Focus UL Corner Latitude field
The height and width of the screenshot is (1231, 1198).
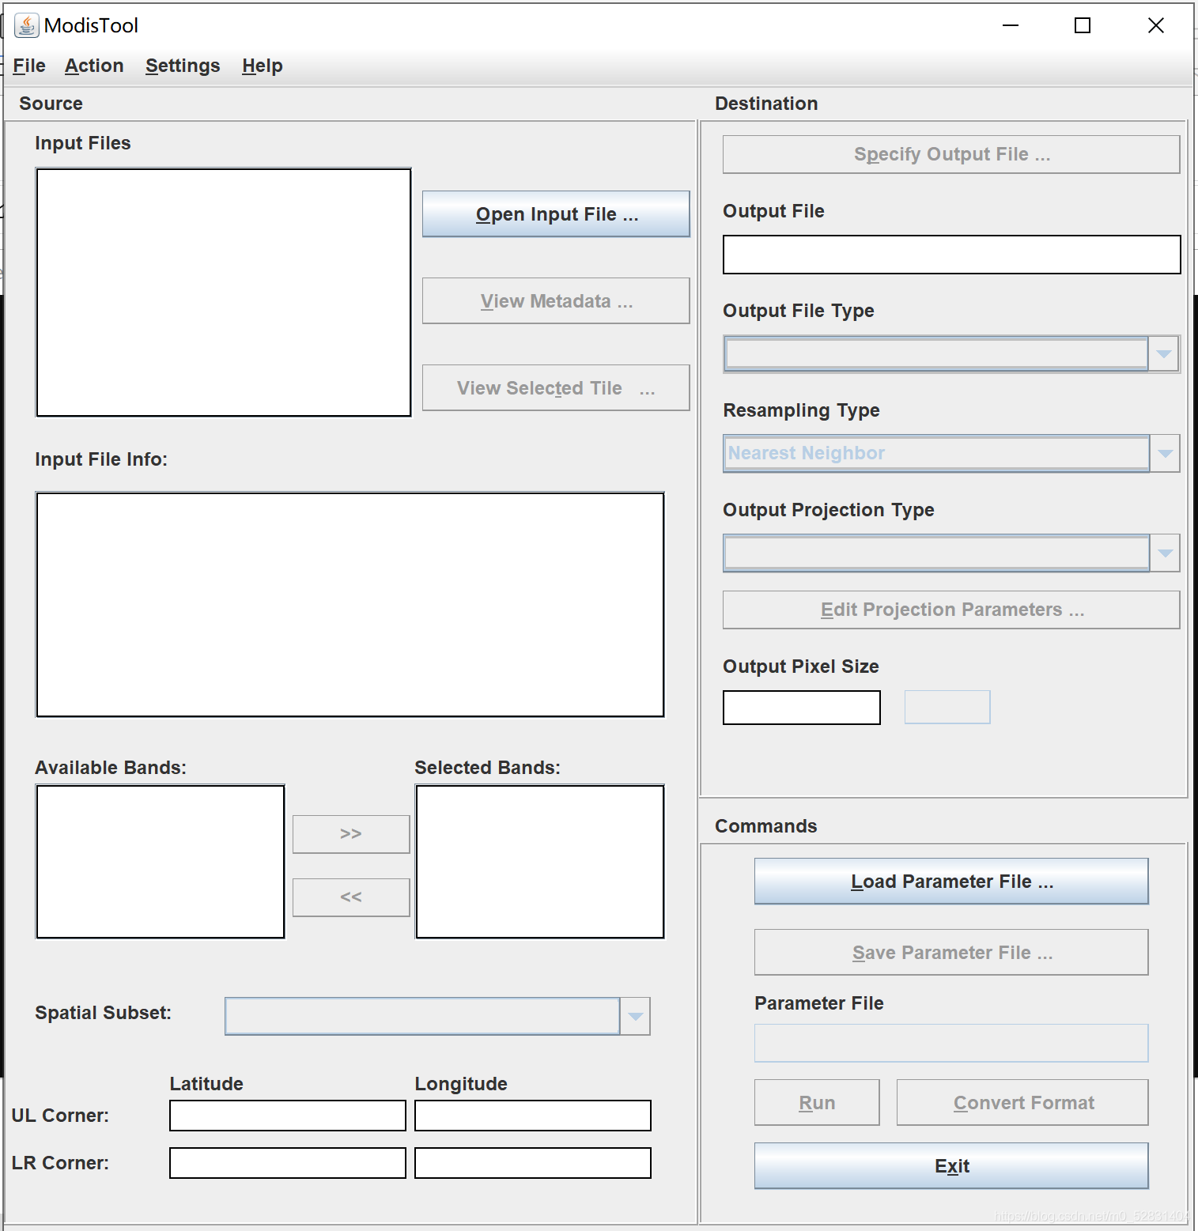pos(288,1116)
